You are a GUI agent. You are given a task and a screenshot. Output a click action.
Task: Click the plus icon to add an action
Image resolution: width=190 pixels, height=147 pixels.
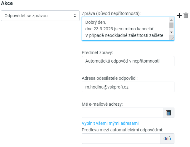pos(179,15)
